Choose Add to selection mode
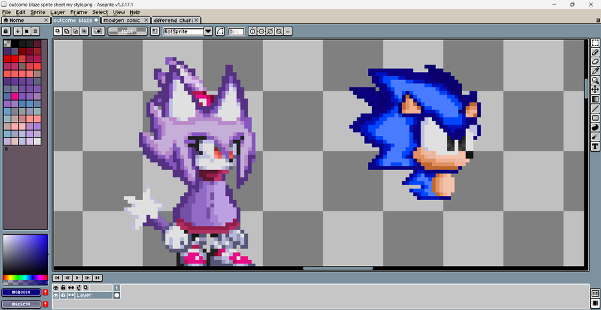Screen dimensions: 601x310 (66, 31)
